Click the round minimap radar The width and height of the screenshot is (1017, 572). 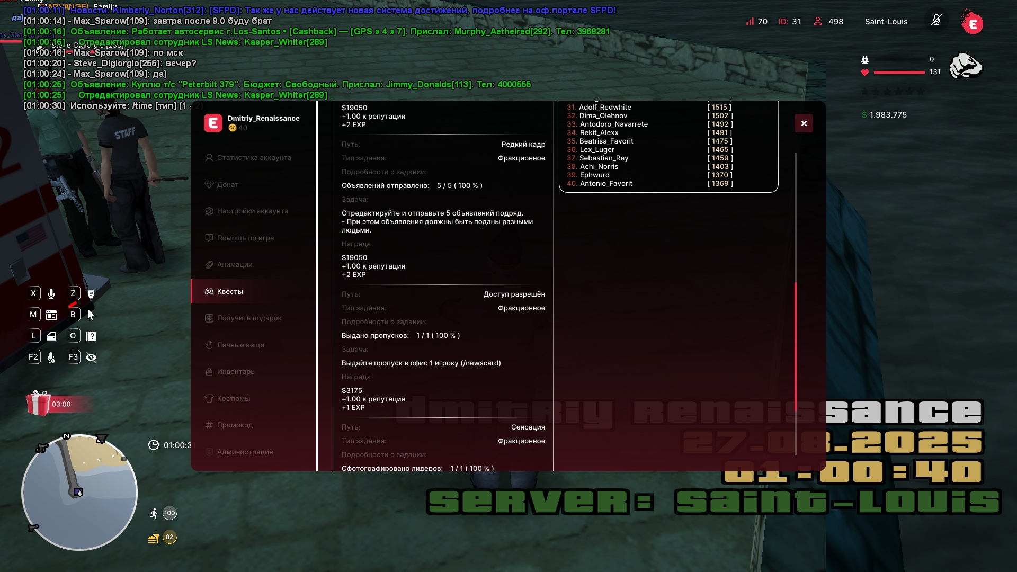coord(79,493)
